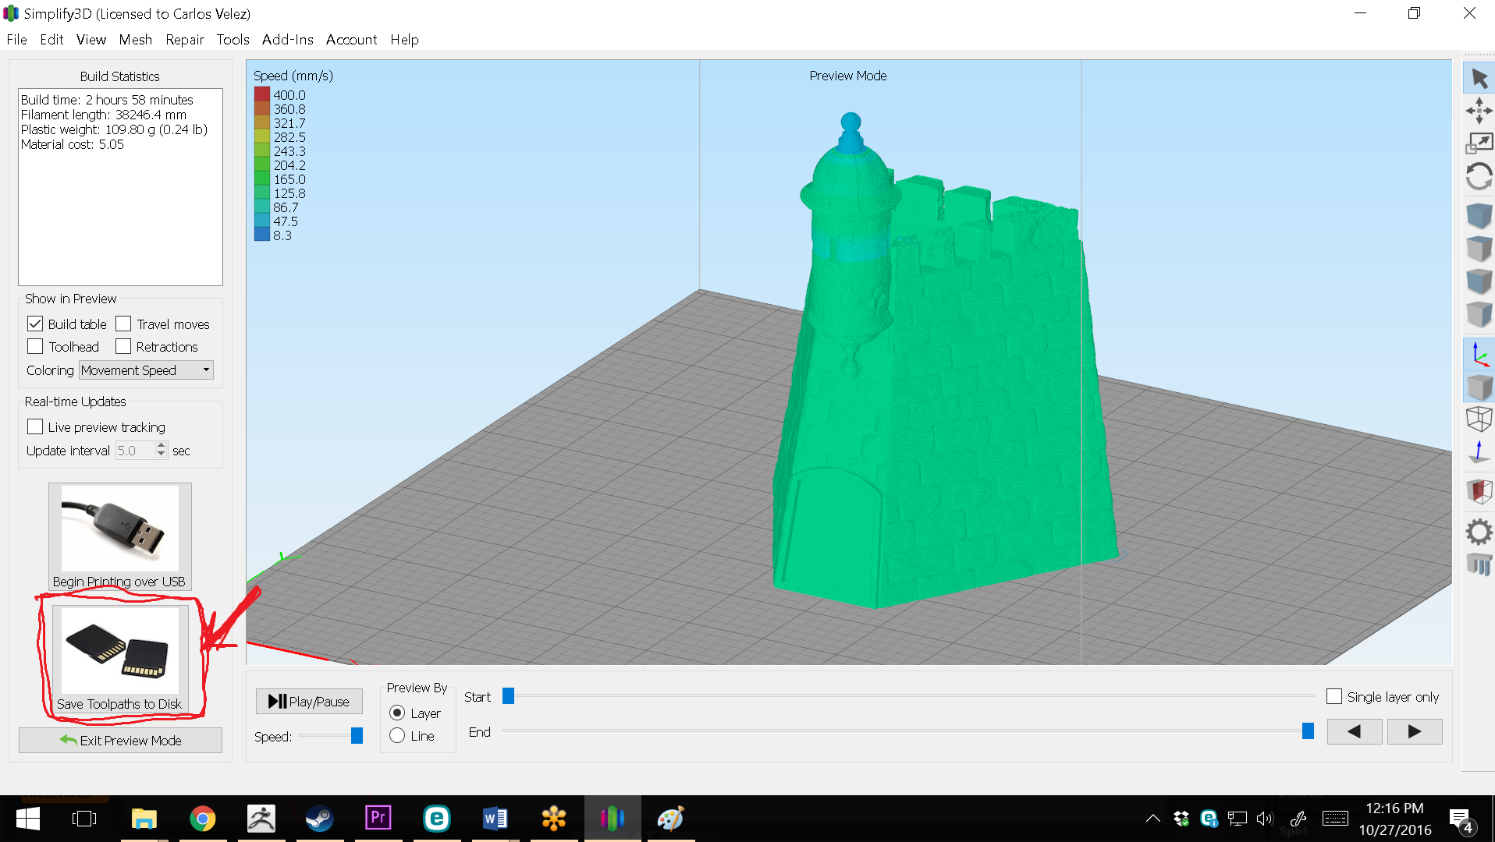The height and width of the screenshot is (842, 1495).
Task: Open the Tools menu
Action: pyautogui.click(x=232, y=39)
